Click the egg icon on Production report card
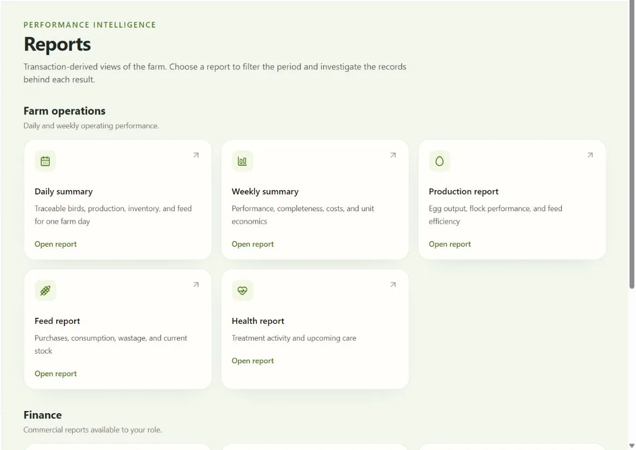The image size is (636, 450). (440, 161)
